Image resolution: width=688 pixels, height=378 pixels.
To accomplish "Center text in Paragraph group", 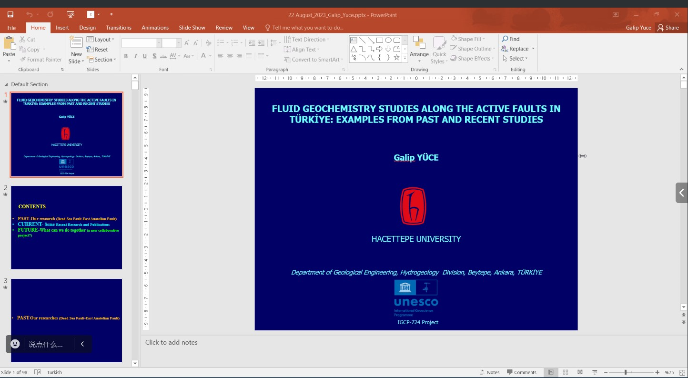I will [x=230, y=56].
